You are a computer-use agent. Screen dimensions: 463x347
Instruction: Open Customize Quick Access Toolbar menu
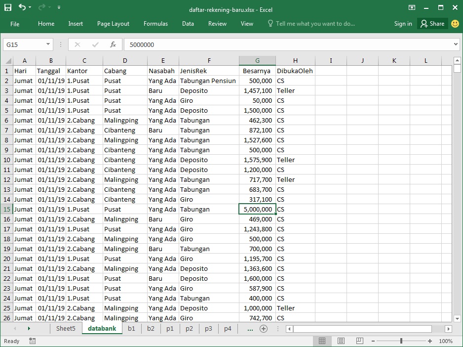point(58,7)
